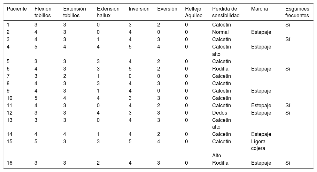Select patient number 7 cell
317x172 pixels.
[x=8, y=76]
